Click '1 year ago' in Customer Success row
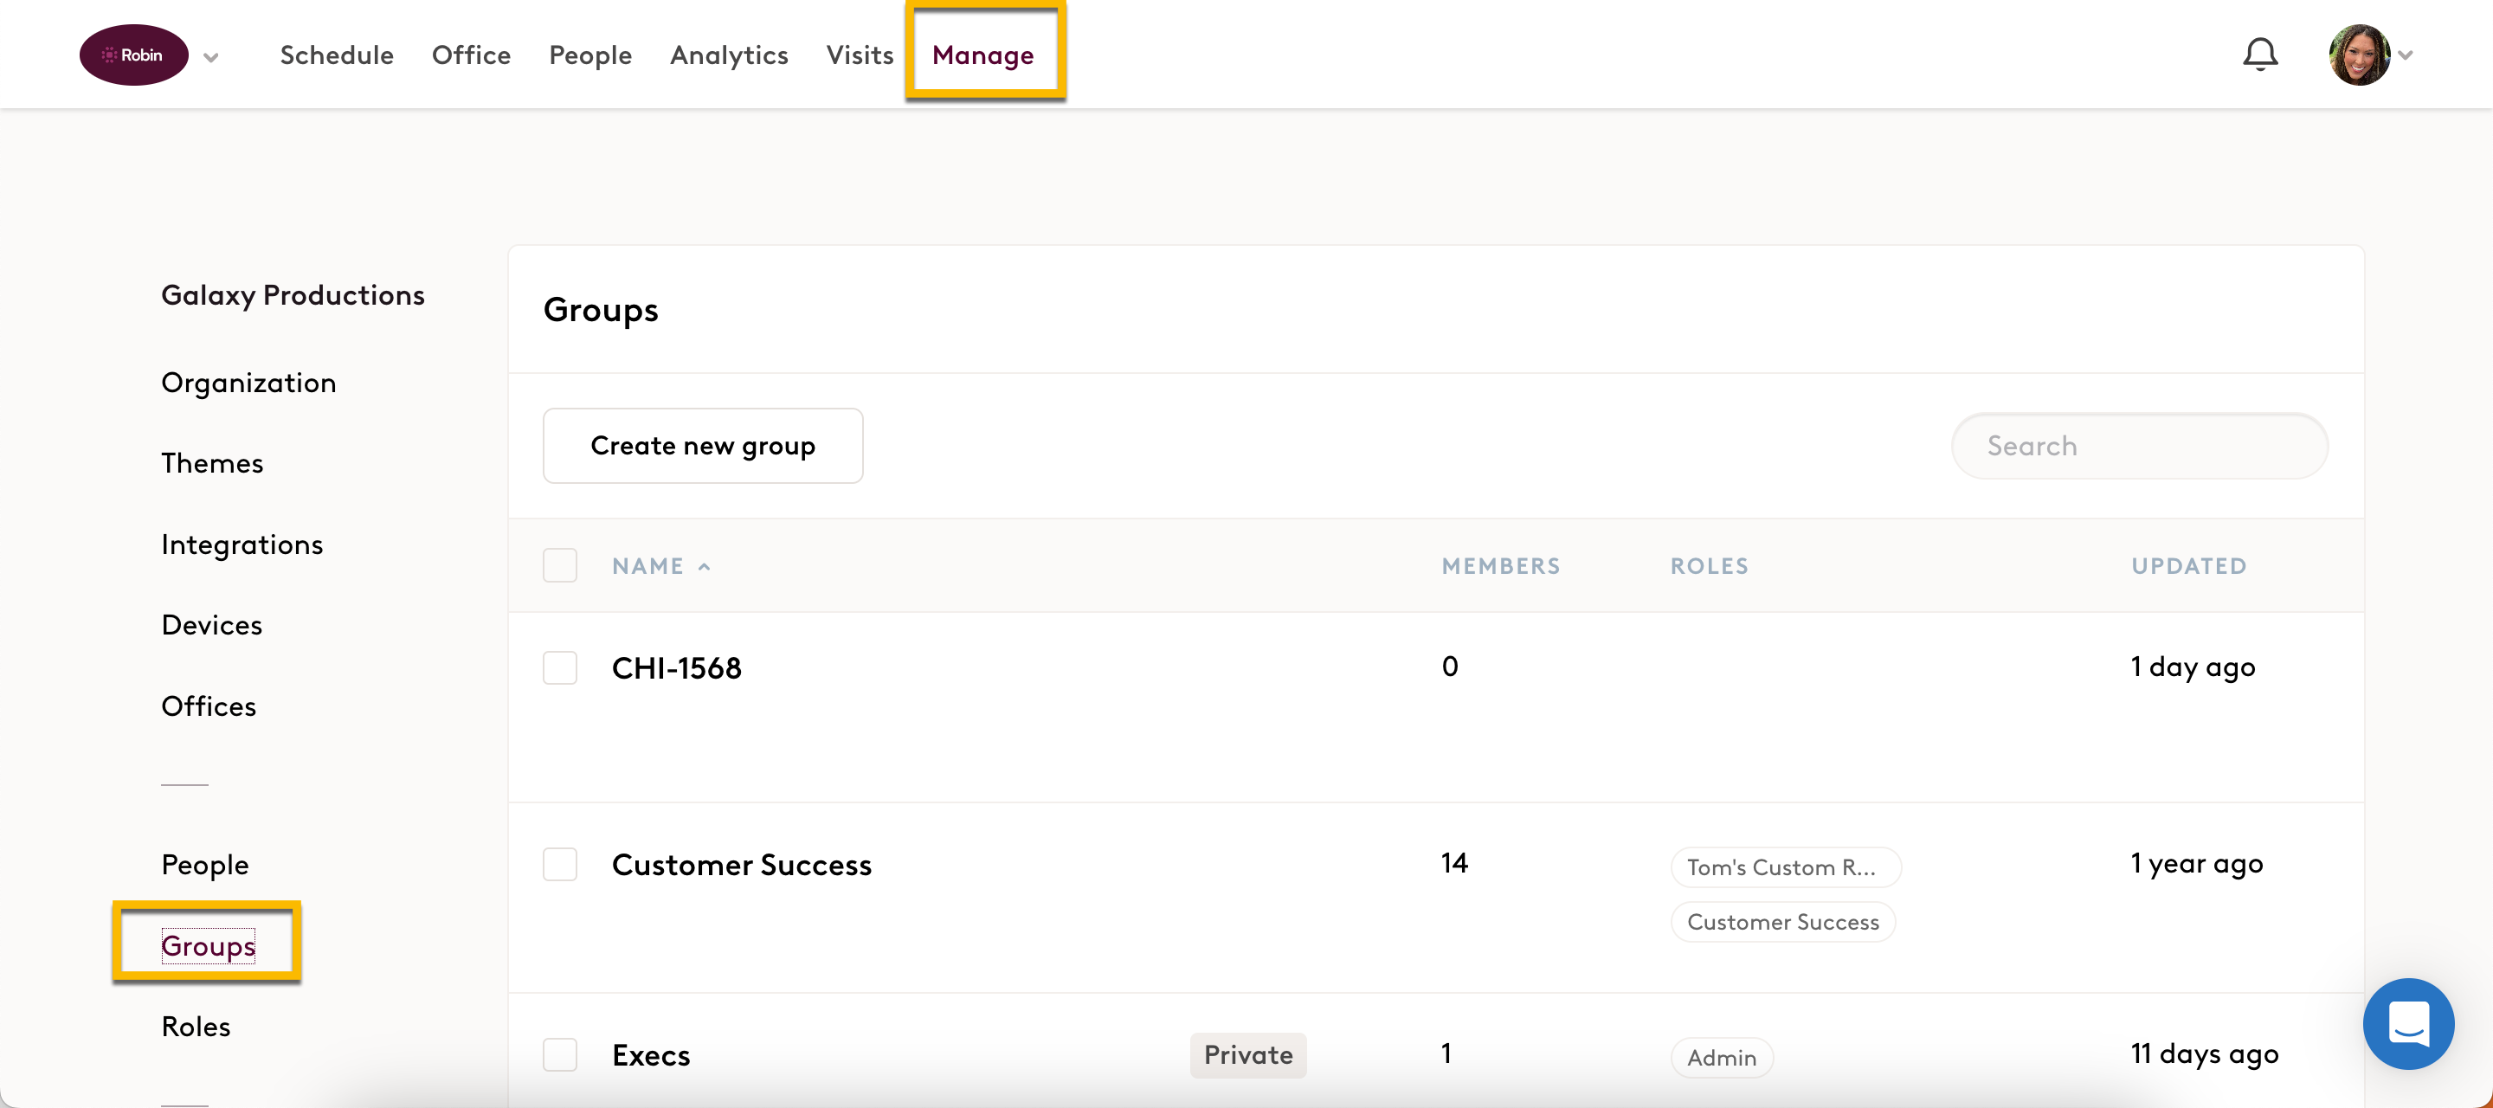 click(x=2197, y=864)
